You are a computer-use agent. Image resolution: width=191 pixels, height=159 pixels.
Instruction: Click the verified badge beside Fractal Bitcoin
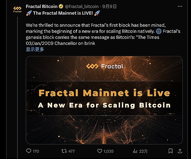coord(61,6)
